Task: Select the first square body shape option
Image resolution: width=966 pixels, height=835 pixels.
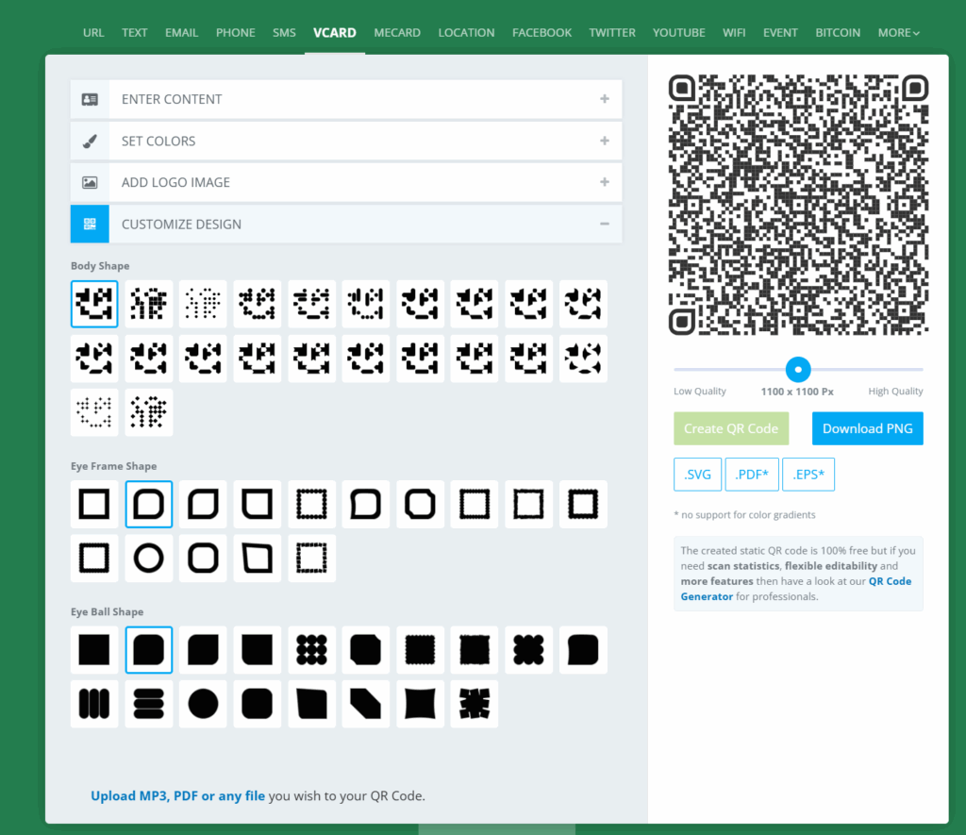Action: [x=93, y=304]
